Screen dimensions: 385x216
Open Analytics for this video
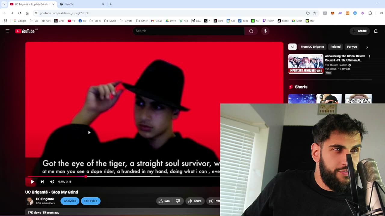(x=70, y=201)
